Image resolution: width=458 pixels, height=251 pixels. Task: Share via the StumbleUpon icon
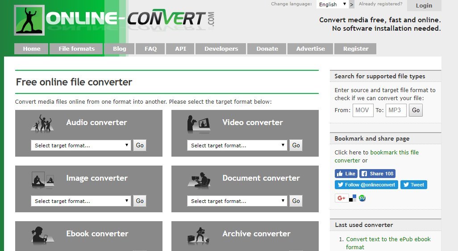[362, 198]
